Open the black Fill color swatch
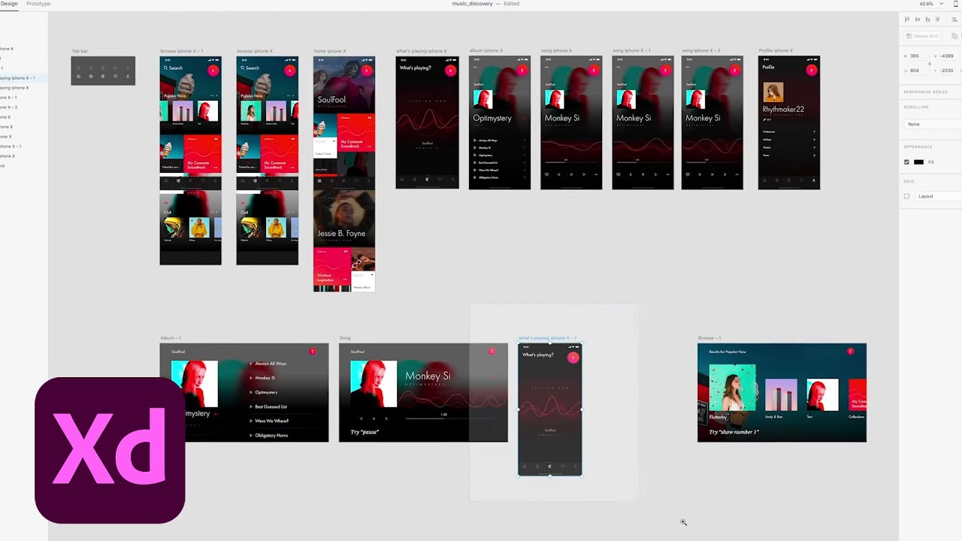 click(918, 162)
